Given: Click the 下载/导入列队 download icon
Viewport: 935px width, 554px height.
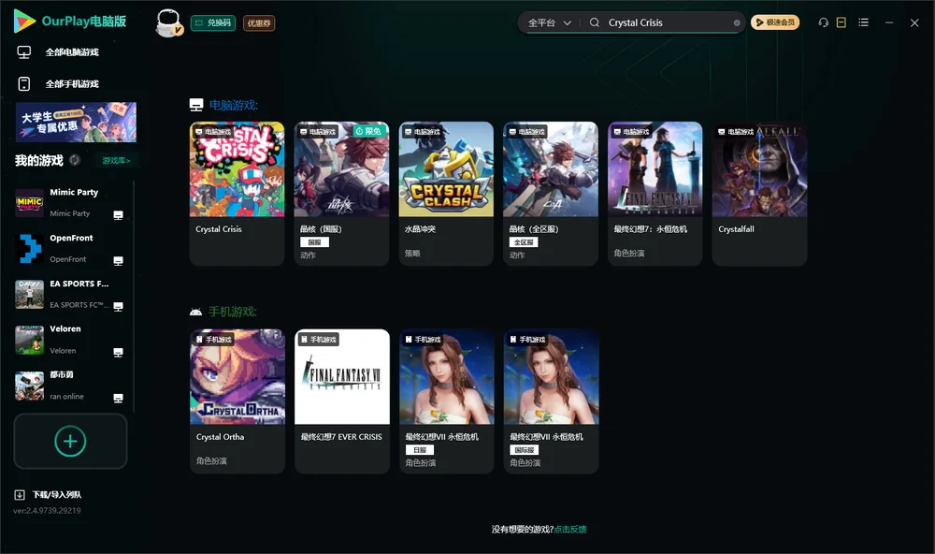Looking at the screenshot, I should (x=20, y=495).
